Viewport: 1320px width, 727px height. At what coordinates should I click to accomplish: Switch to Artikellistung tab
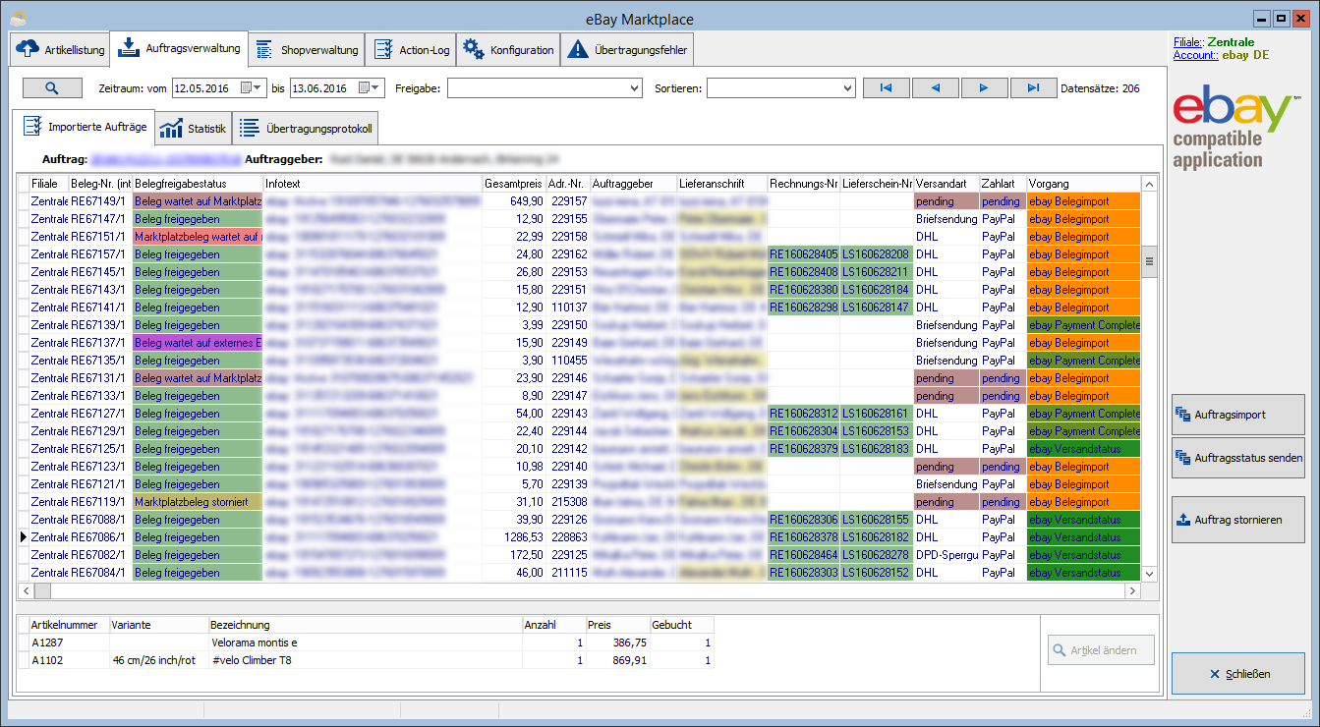tap(61, 50)
